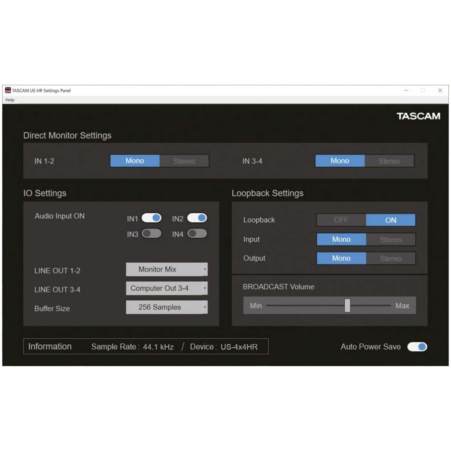This screenshot has height=451, width=451.
Task: Select Mono for Loopback Input
Action: (341, 239)
